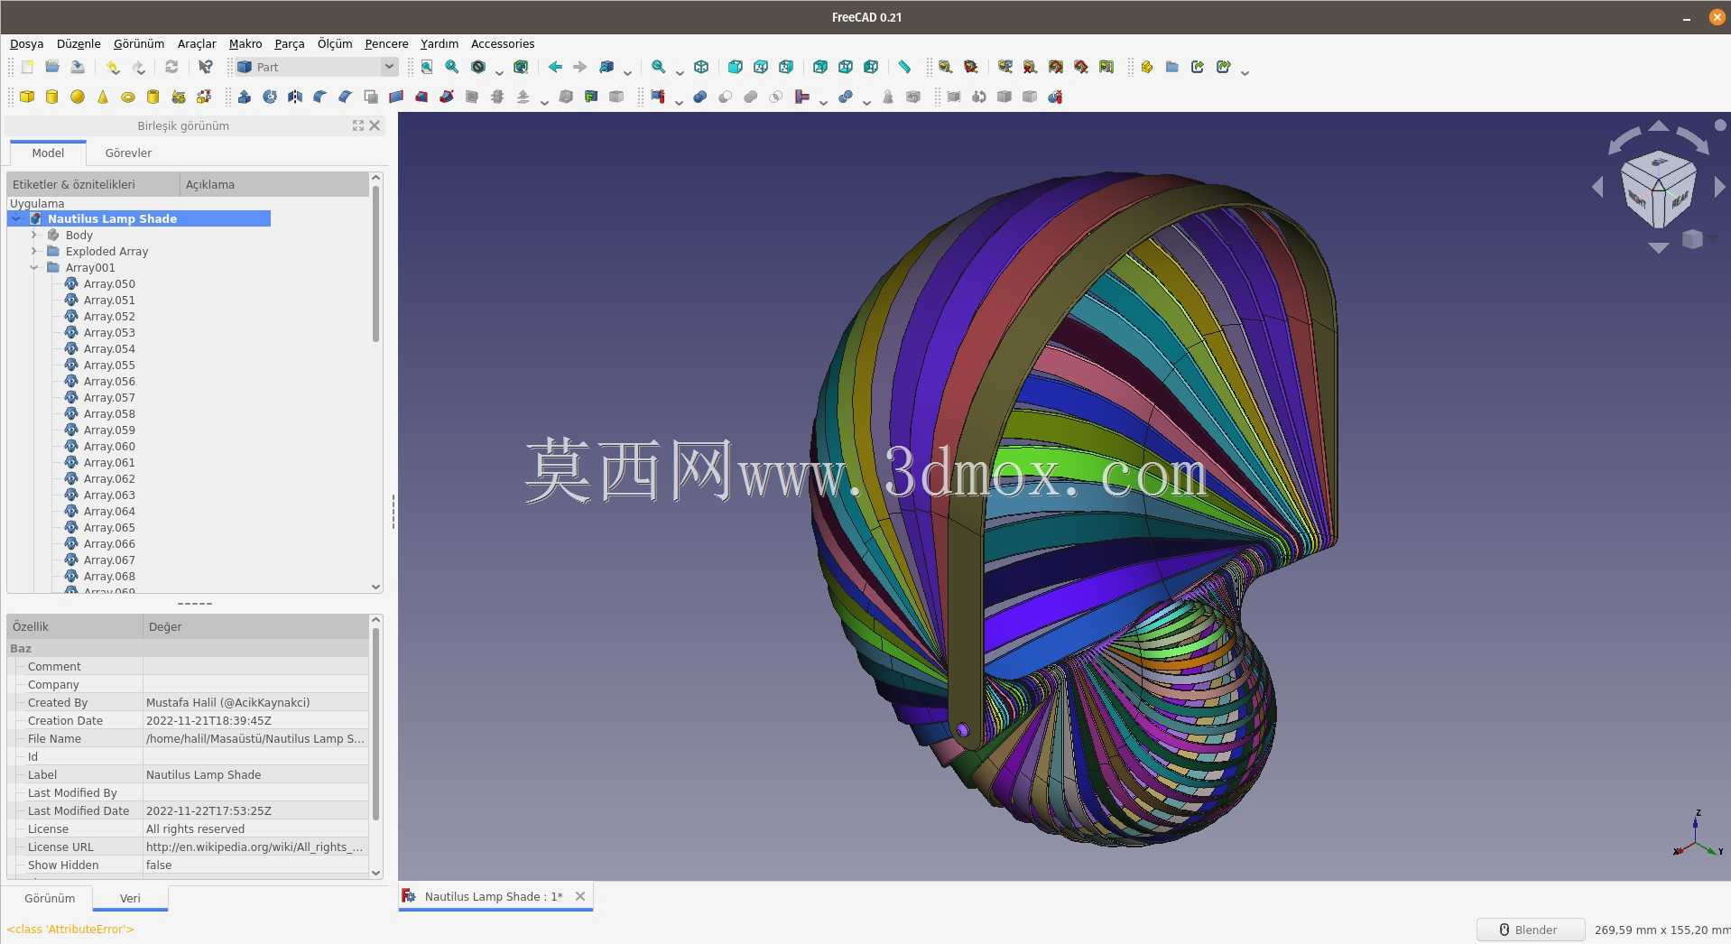Open the Dosya menu
The image size is (1731, 944).
26,43
